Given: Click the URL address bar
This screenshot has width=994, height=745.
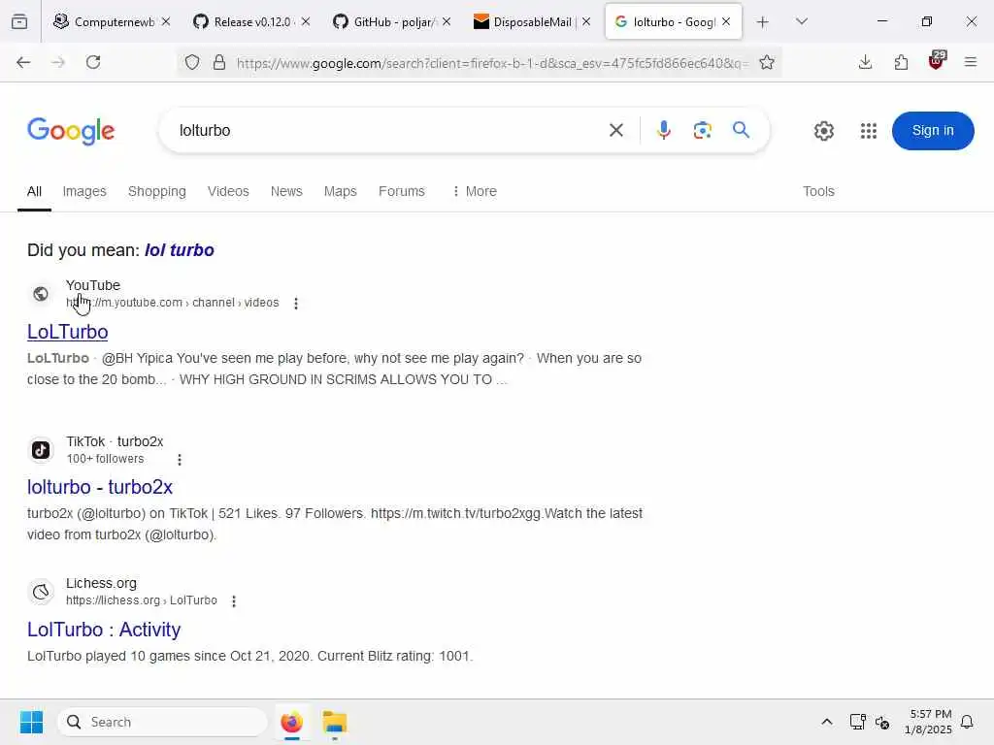Looking at the screenshot, I should click(x=492, y=63).
